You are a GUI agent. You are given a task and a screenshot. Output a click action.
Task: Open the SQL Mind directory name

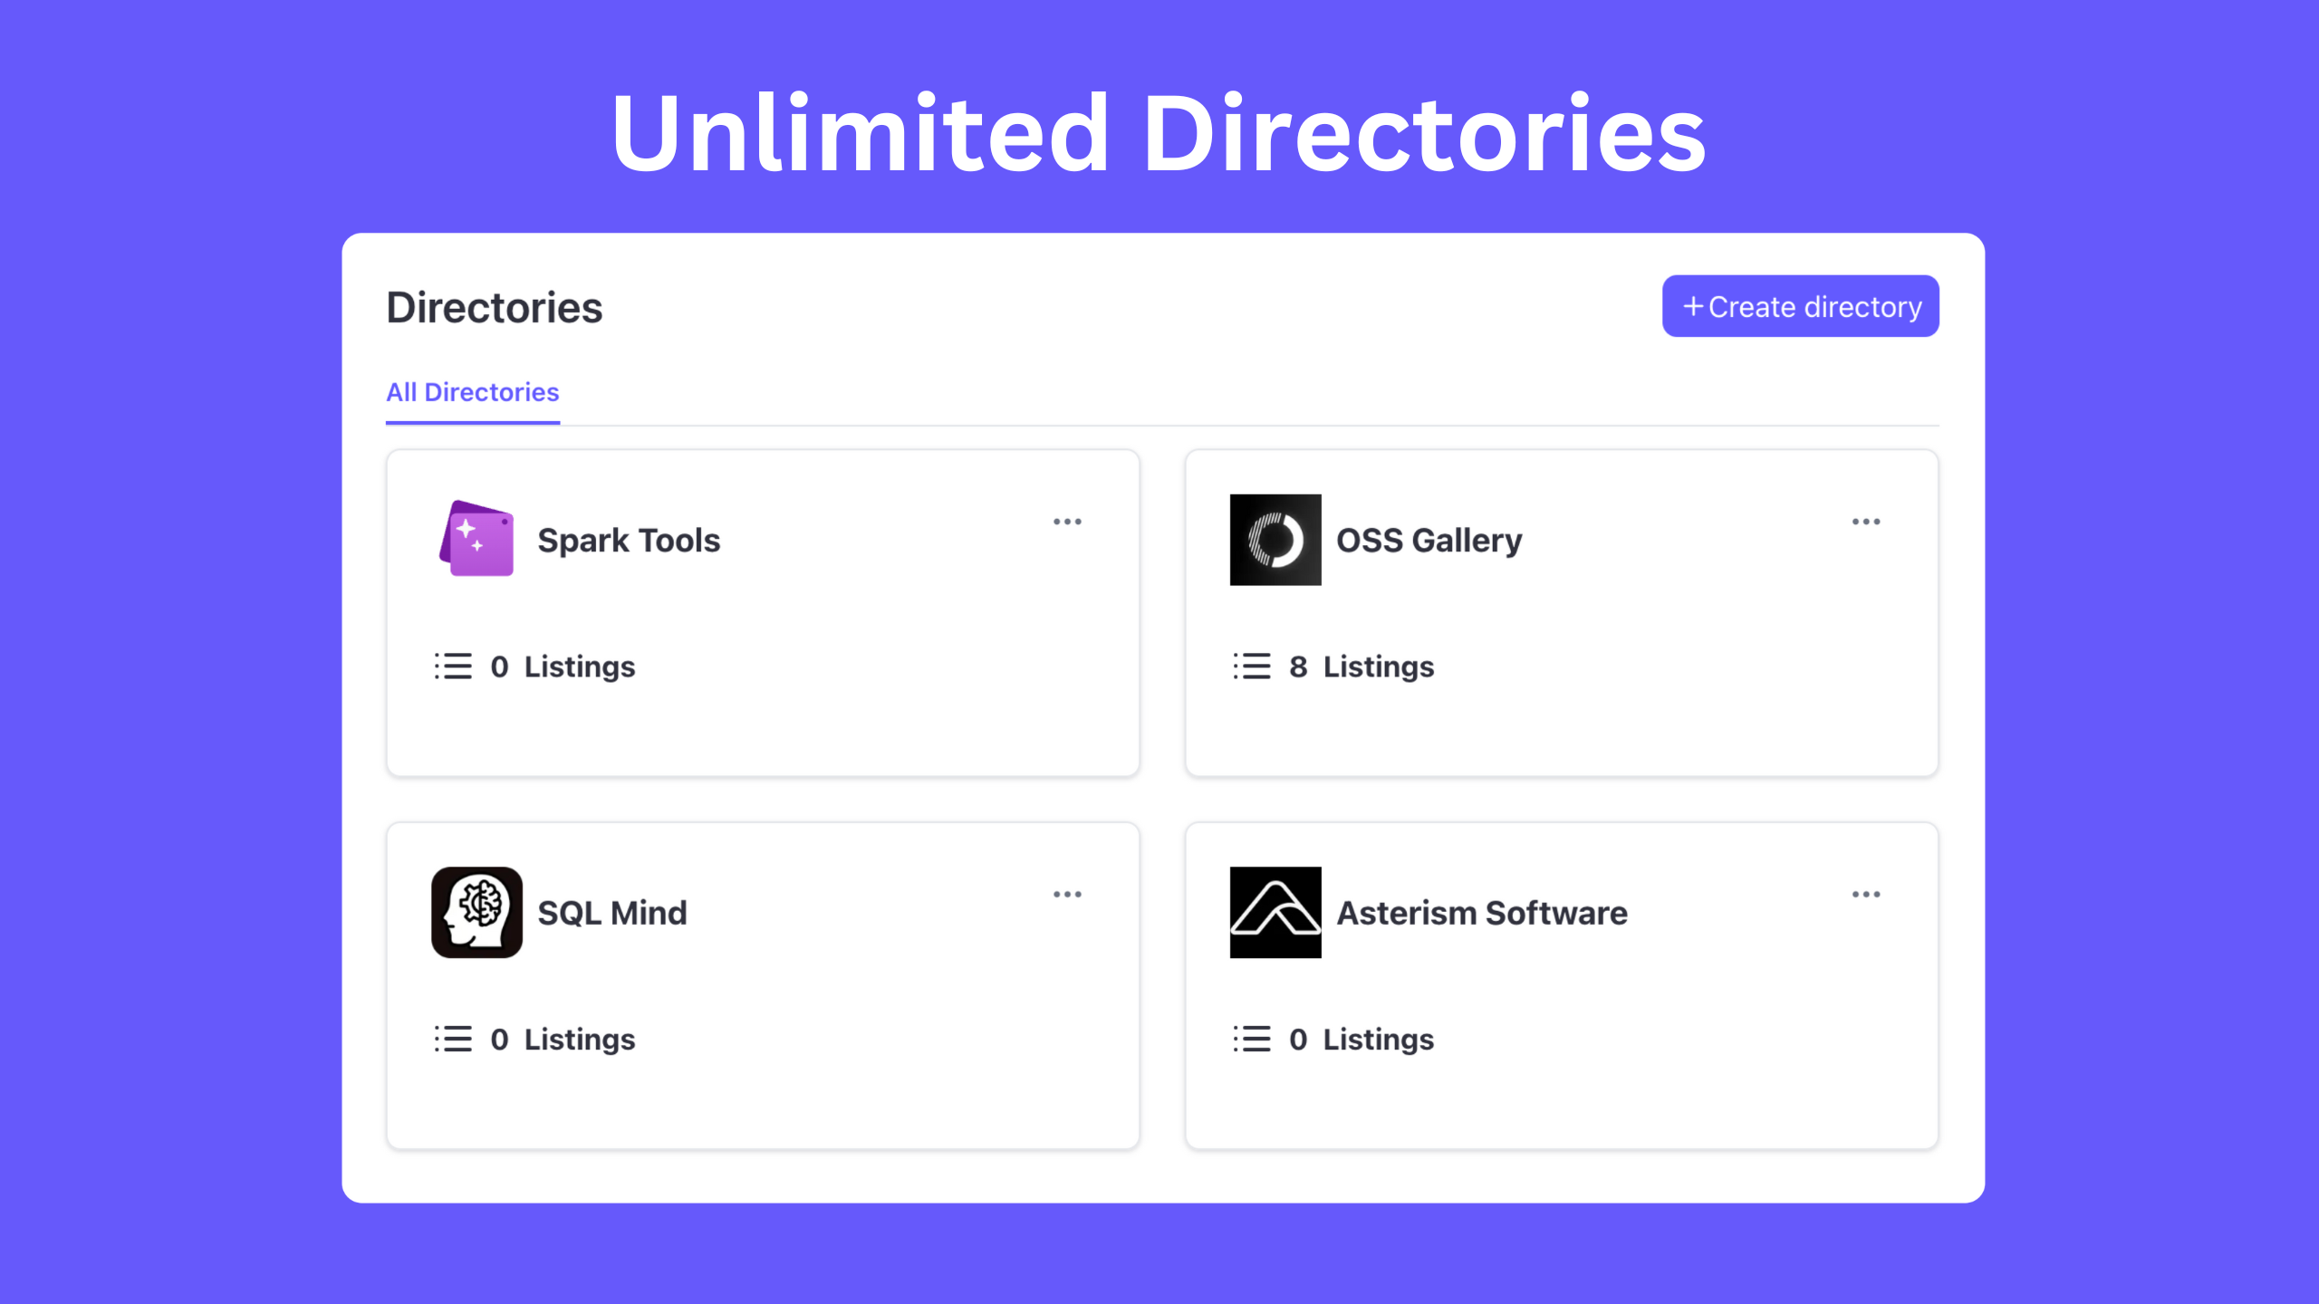click(x=612, y=913)
